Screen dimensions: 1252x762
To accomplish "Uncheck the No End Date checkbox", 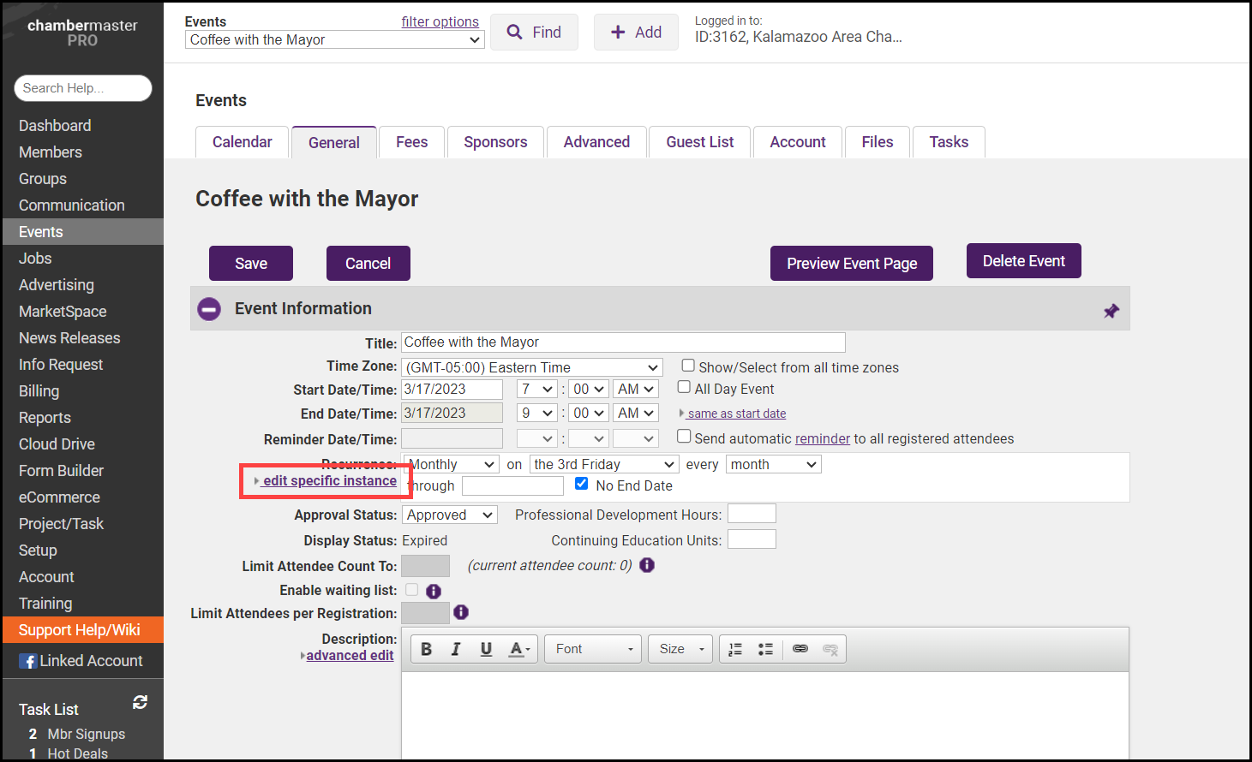I will tap(582, 484).
